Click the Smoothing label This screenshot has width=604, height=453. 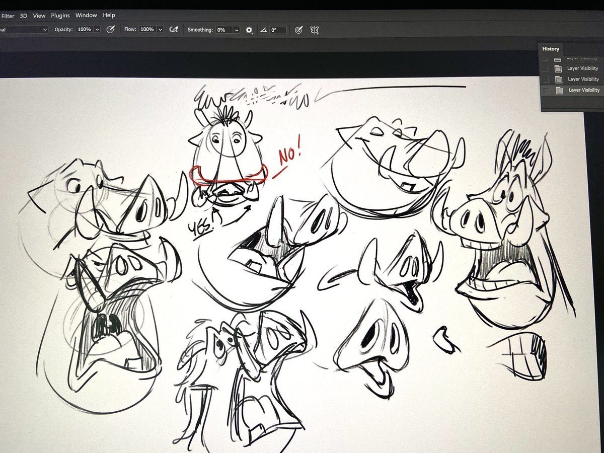pyautogui.click(x=200, y=30)
